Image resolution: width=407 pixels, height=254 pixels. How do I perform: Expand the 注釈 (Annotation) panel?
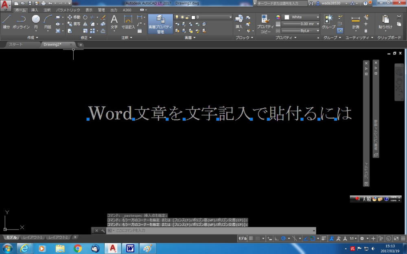(x=127, y=37)
